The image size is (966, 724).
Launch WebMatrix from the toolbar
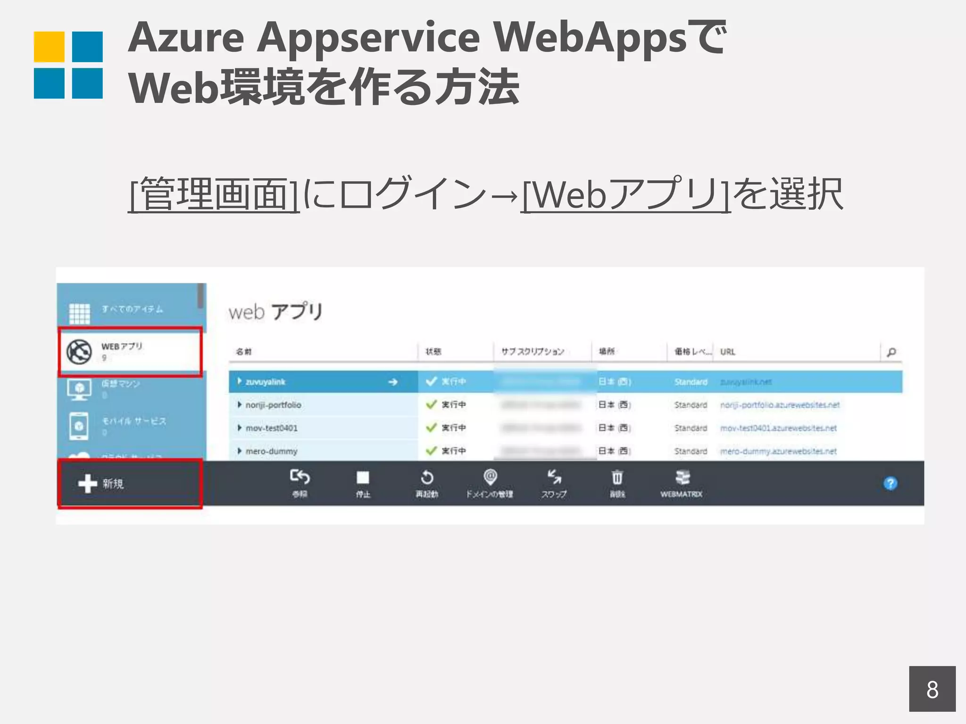pyautogui.click(x=682, y=483)
